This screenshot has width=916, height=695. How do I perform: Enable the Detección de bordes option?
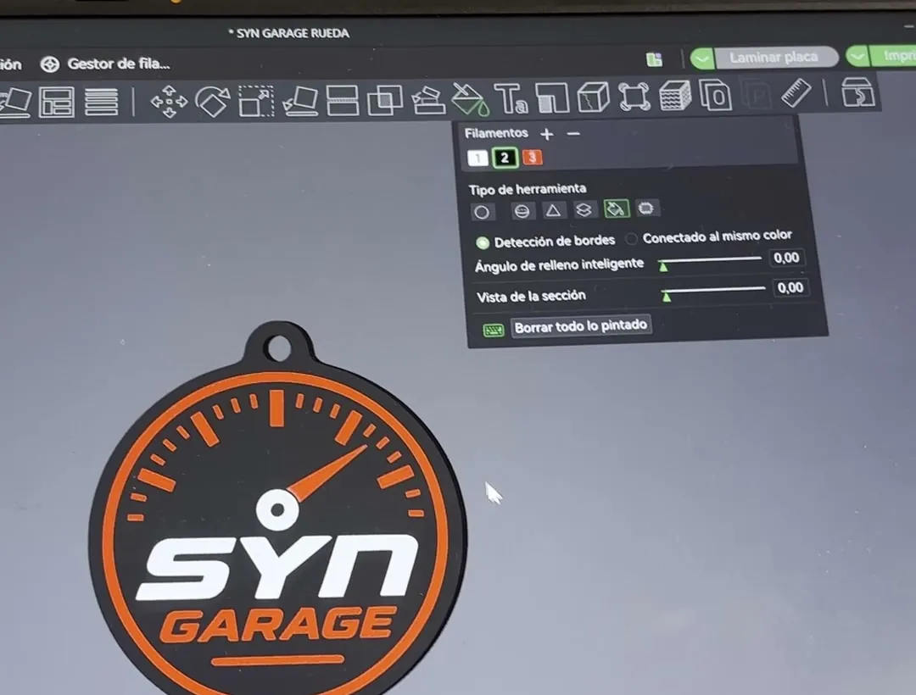[x=483, y=242]
